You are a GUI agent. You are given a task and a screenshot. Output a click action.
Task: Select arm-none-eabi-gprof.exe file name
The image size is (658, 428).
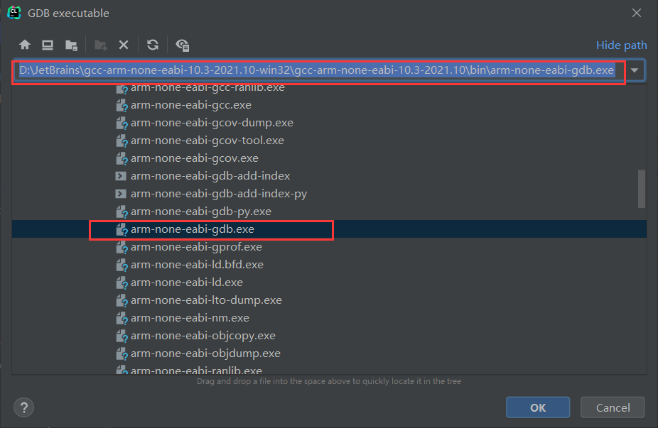(196, 247)
